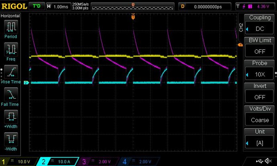This screenshot has width=277, height=166.
Task: Click the waveform memory overview bar
Action: point(132,6)
